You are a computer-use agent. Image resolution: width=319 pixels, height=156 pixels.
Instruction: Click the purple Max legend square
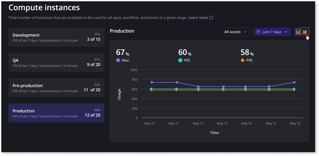click(x=118, y=60)
